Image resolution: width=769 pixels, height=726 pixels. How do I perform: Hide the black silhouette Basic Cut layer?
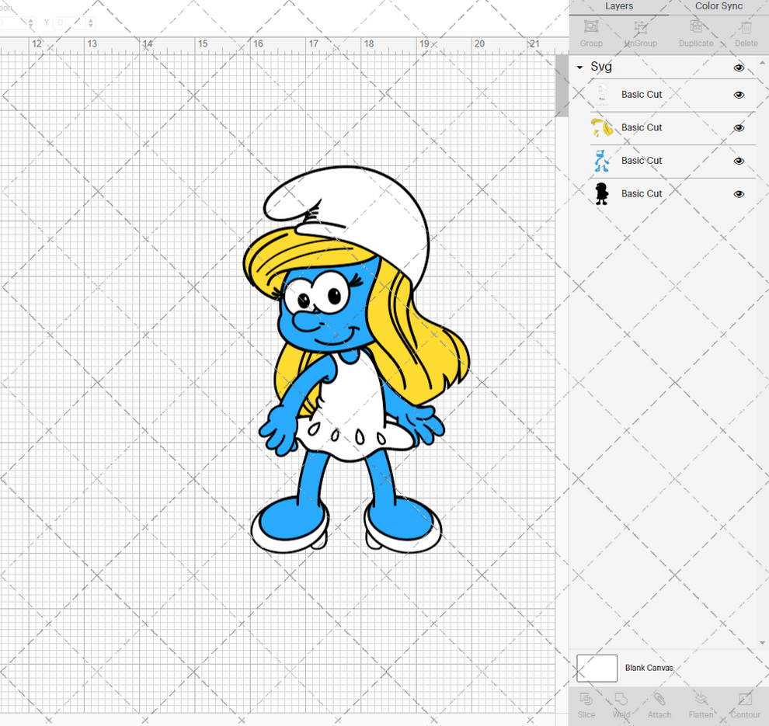(x=739, y=193)
